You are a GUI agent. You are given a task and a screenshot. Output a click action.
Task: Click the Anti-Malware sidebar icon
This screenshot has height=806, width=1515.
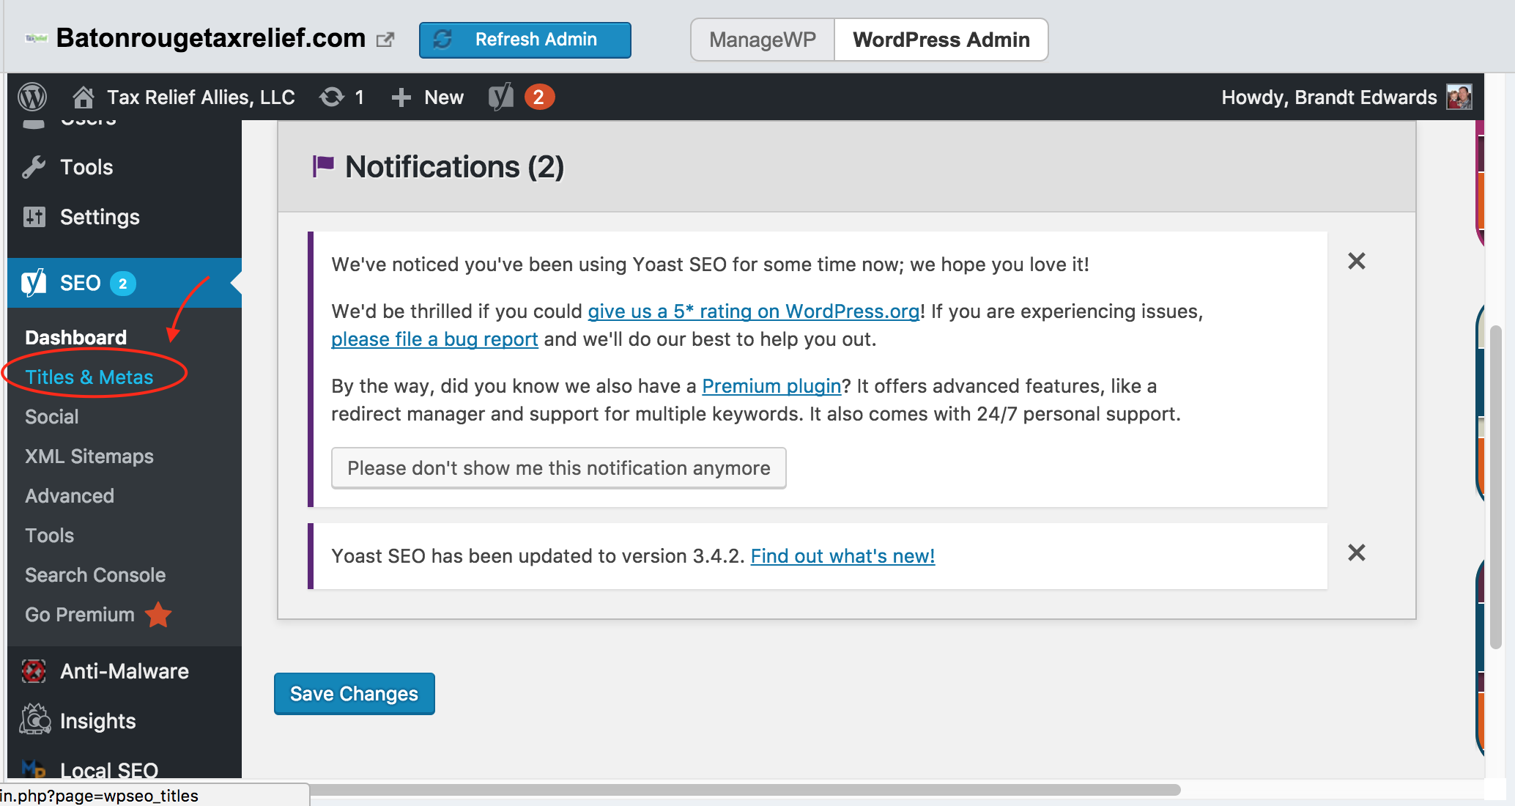point(34,671)
